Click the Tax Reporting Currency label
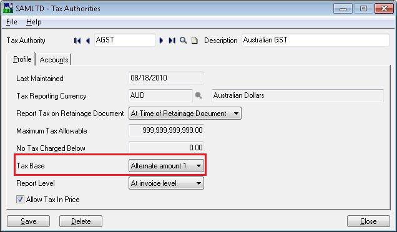This screenshot has height=232, width=397. 51,96
